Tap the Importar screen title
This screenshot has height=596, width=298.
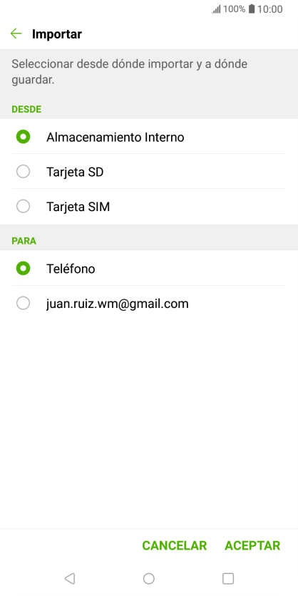(x=57, y=34)
